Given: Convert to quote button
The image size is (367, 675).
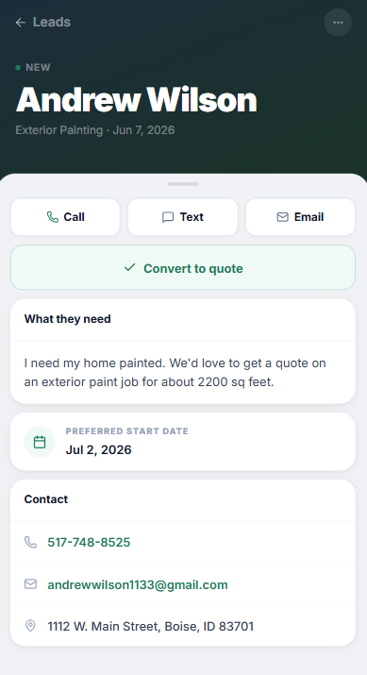Looking at the screenshot, I should coord(183,267).
